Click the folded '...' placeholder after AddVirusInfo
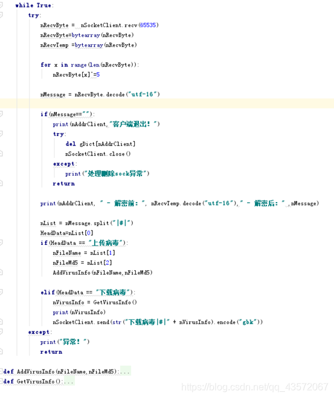The image size is (334, 398). [125, 371]
